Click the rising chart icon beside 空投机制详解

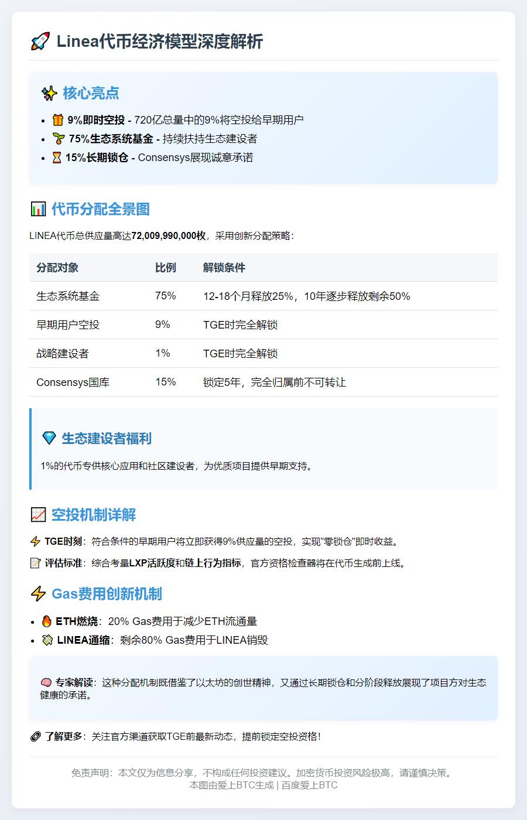[37, 515]
